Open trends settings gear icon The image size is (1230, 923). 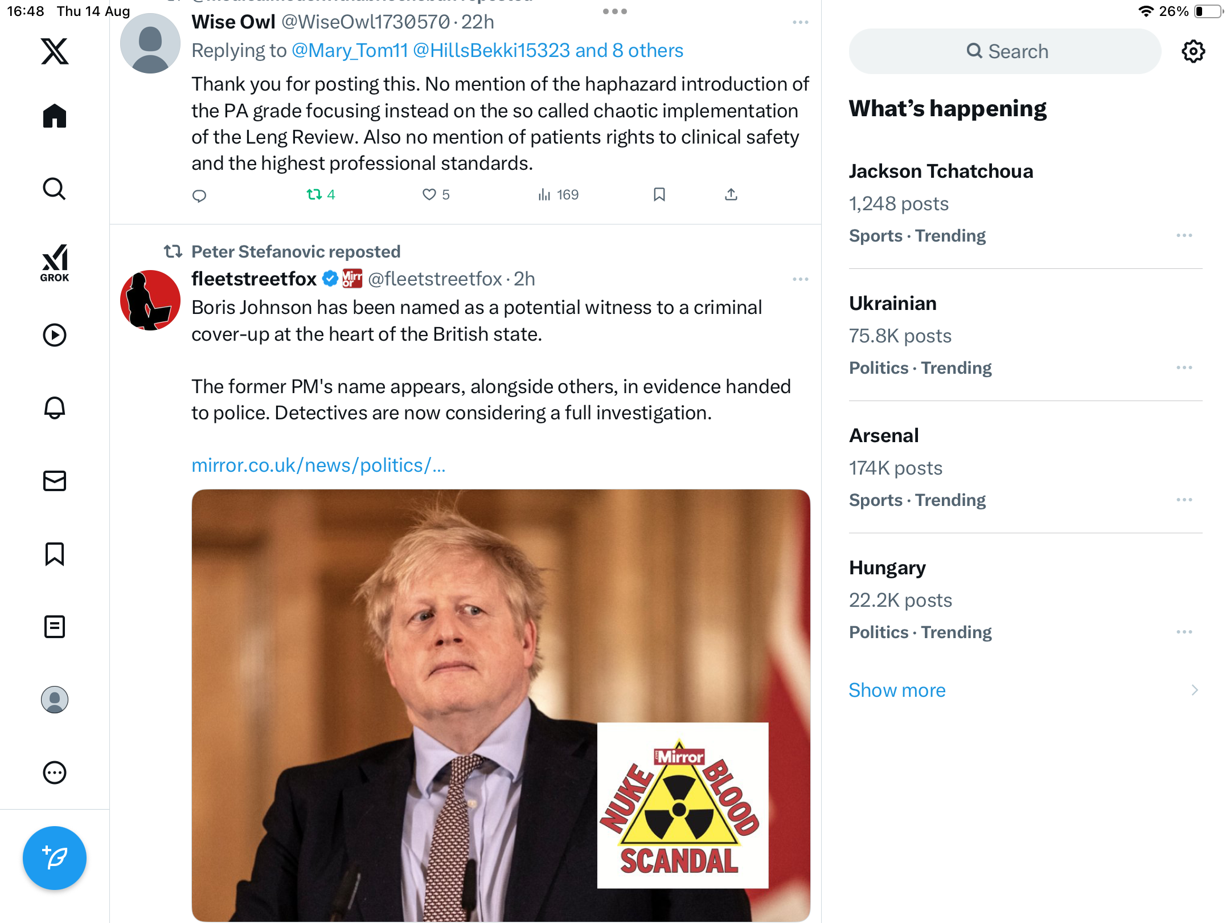(x=1193, y=51)
